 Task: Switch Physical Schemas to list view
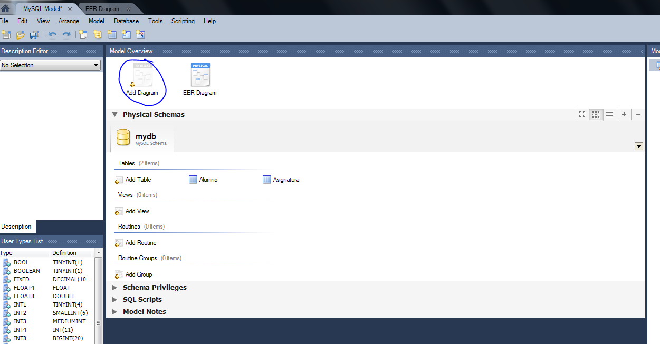point(609,114)
